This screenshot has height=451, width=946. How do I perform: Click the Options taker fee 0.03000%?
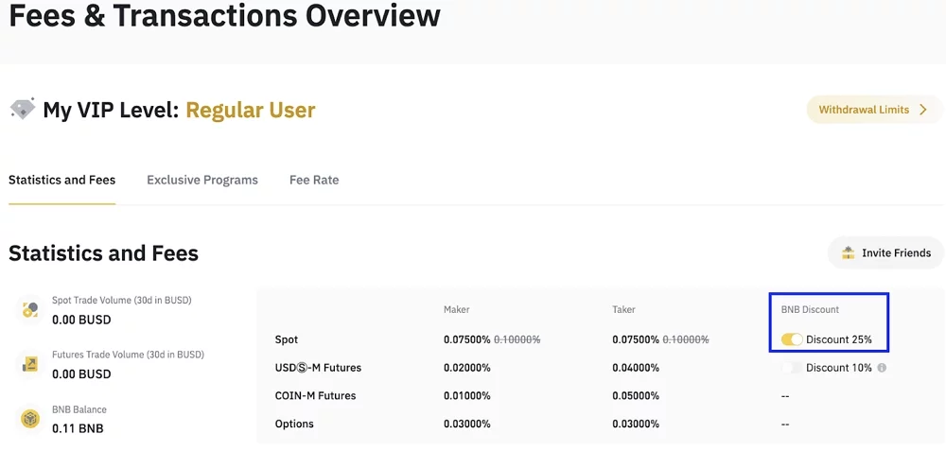pyautogui.click(x=636, y=424)
